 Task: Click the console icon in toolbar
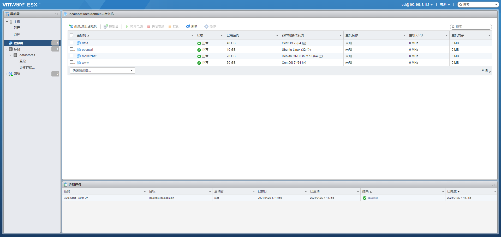[x=106, y=27]
